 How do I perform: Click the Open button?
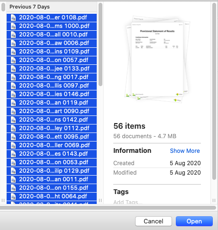coord(194,221)
